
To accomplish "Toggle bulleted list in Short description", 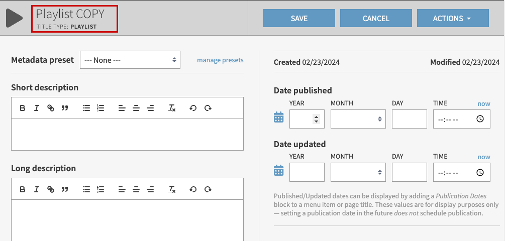I will click(86, 108).
